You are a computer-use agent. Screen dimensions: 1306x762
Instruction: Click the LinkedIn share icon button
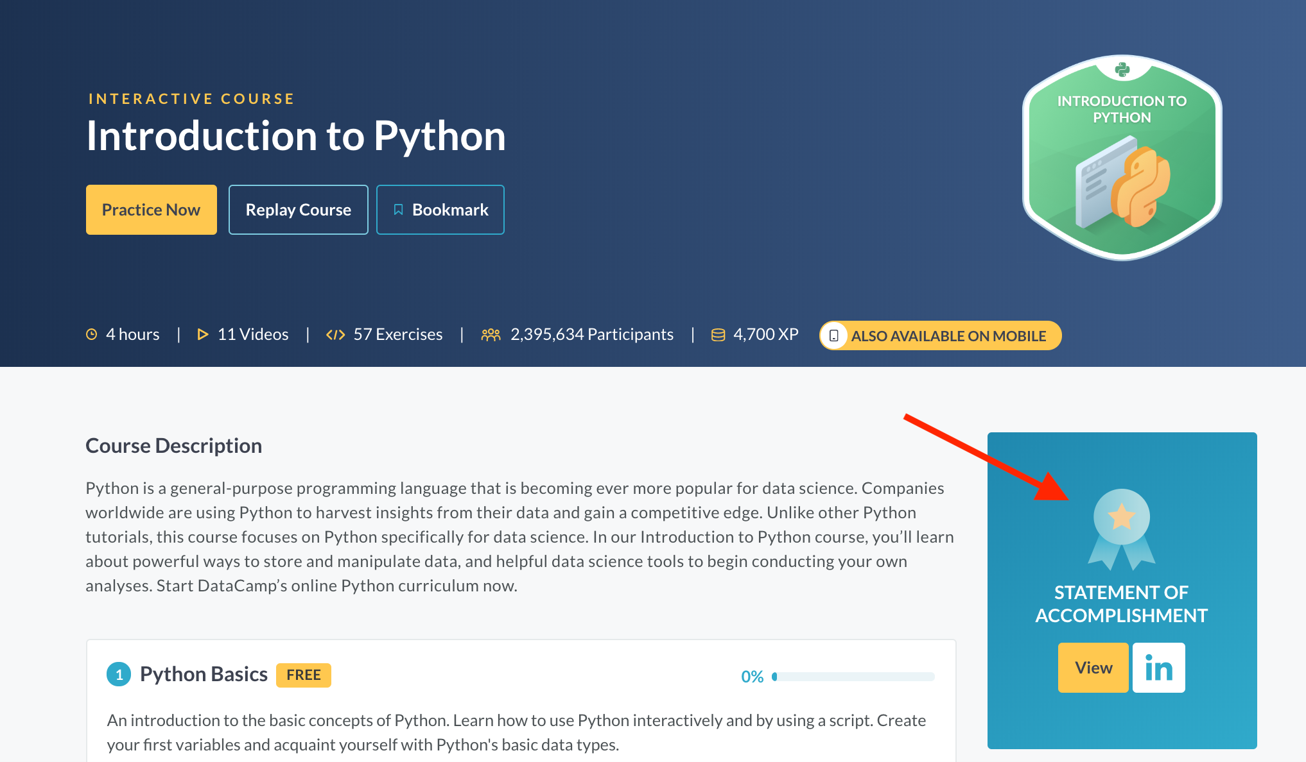1158,668
